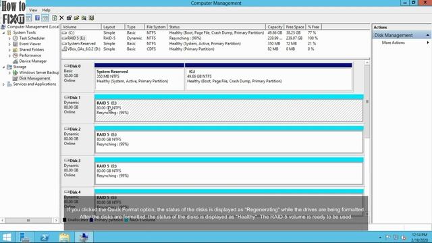Click the Show/Hide Console Tree toolbar icon
Image resolution: width=432 pixels, height=243 pixels.
29,18
